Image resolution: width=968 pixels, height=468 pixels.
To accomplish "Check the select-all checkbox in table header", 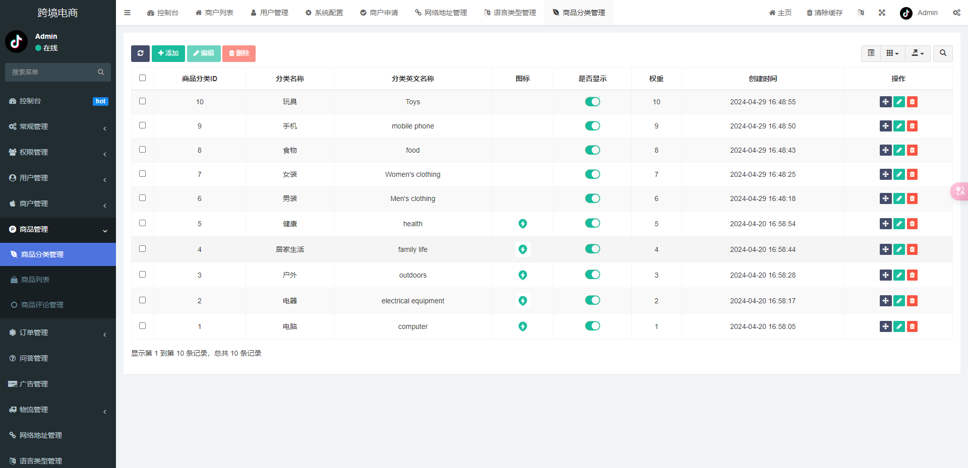I will click(142, 78).
